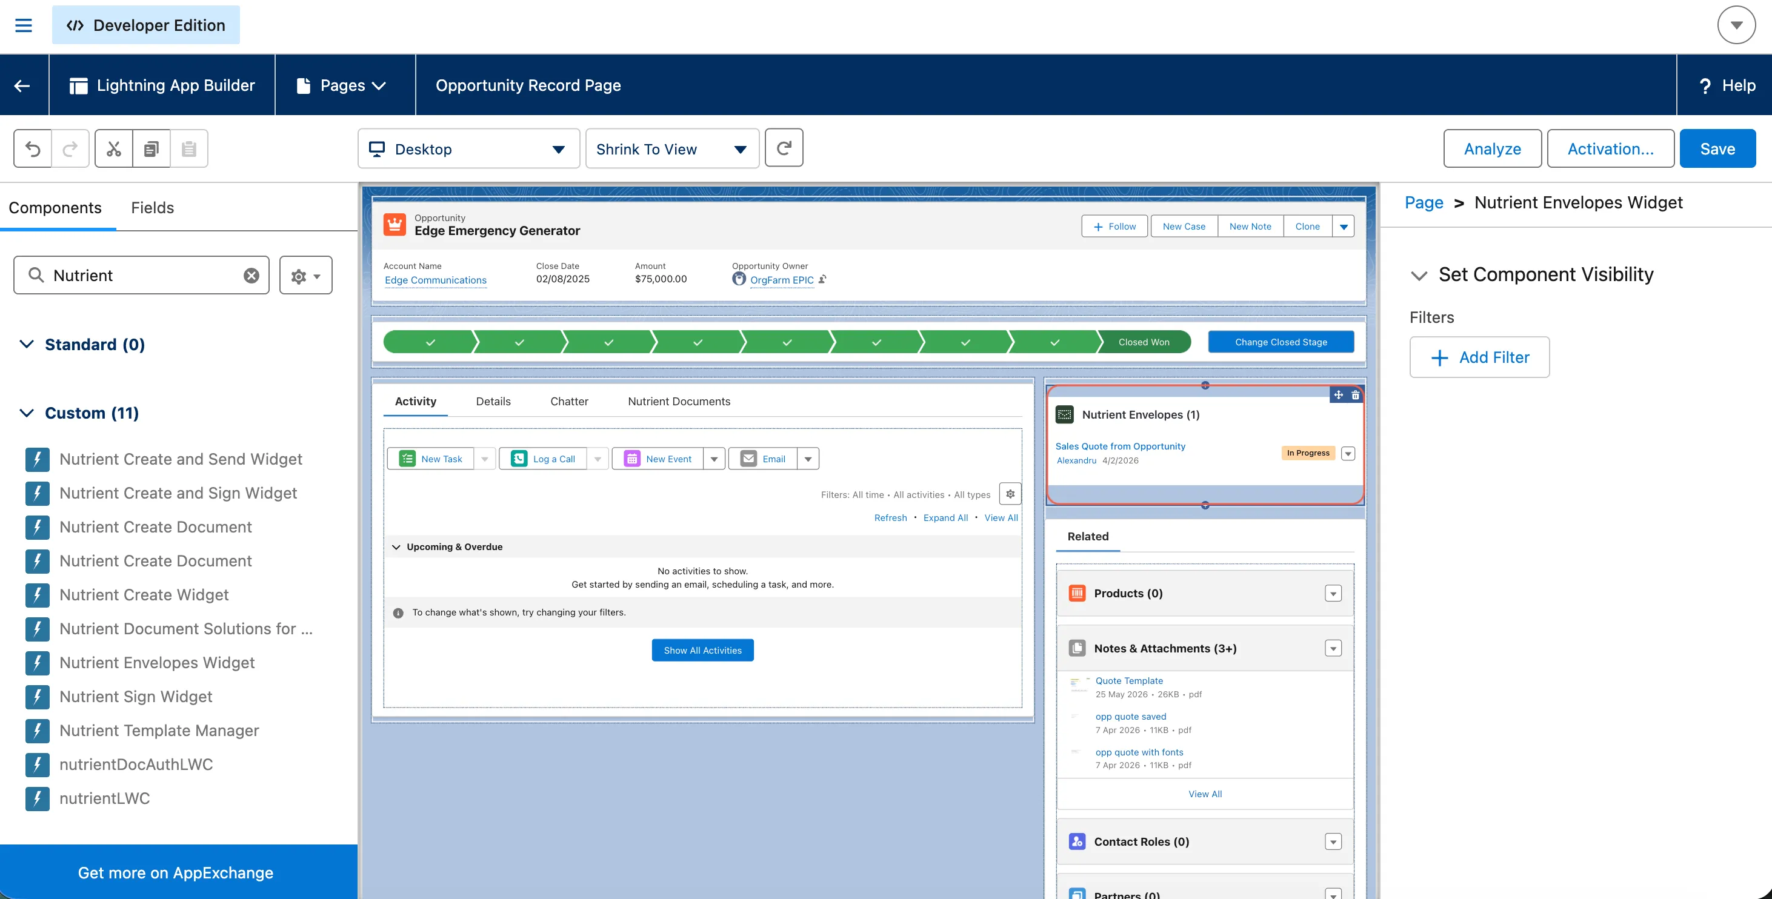The height and width of the screenshot is (899, 1772).
Task: Click Add Filter button
Action: [x=1480, y=357]
